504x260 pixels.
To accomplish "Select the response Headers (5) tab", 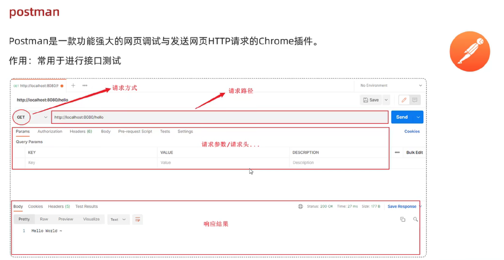I will (59, 206).
